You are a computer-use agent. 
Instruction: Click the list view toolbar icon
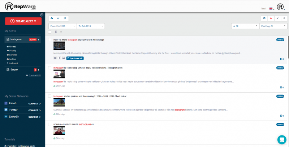65,18
